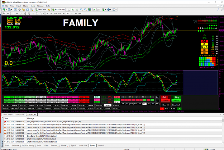This screenshot has width=224, height=150.
Task: Switch chart to GBPUSD pair button
Action: [x=57, y=108]
